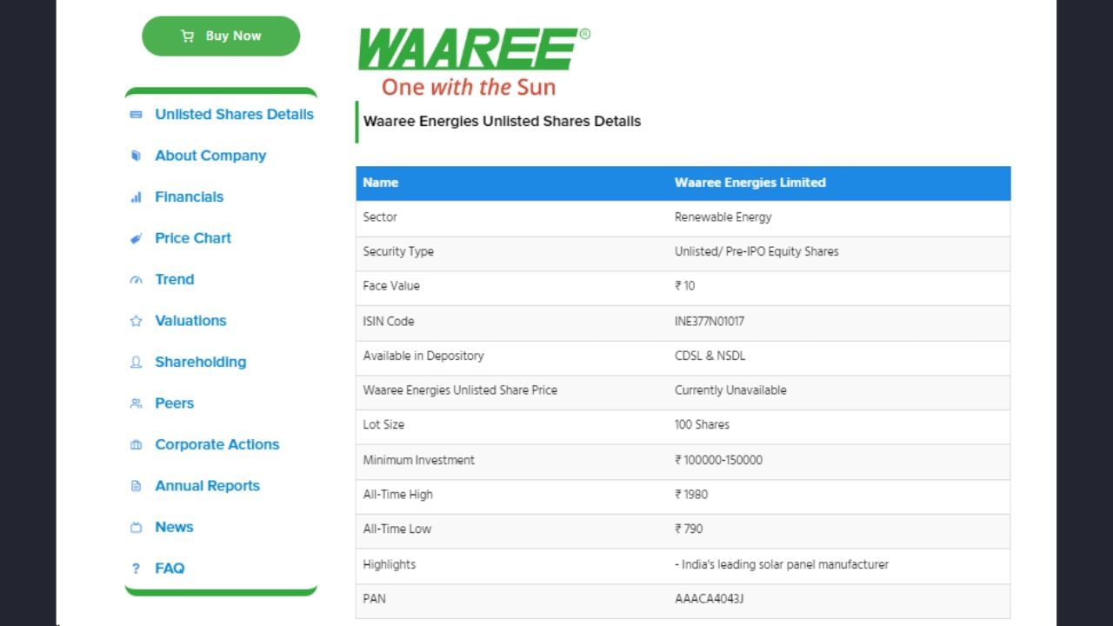Select the Renewable Energy value
This screenshot has height=626, width=1113.
coord(723,217)
